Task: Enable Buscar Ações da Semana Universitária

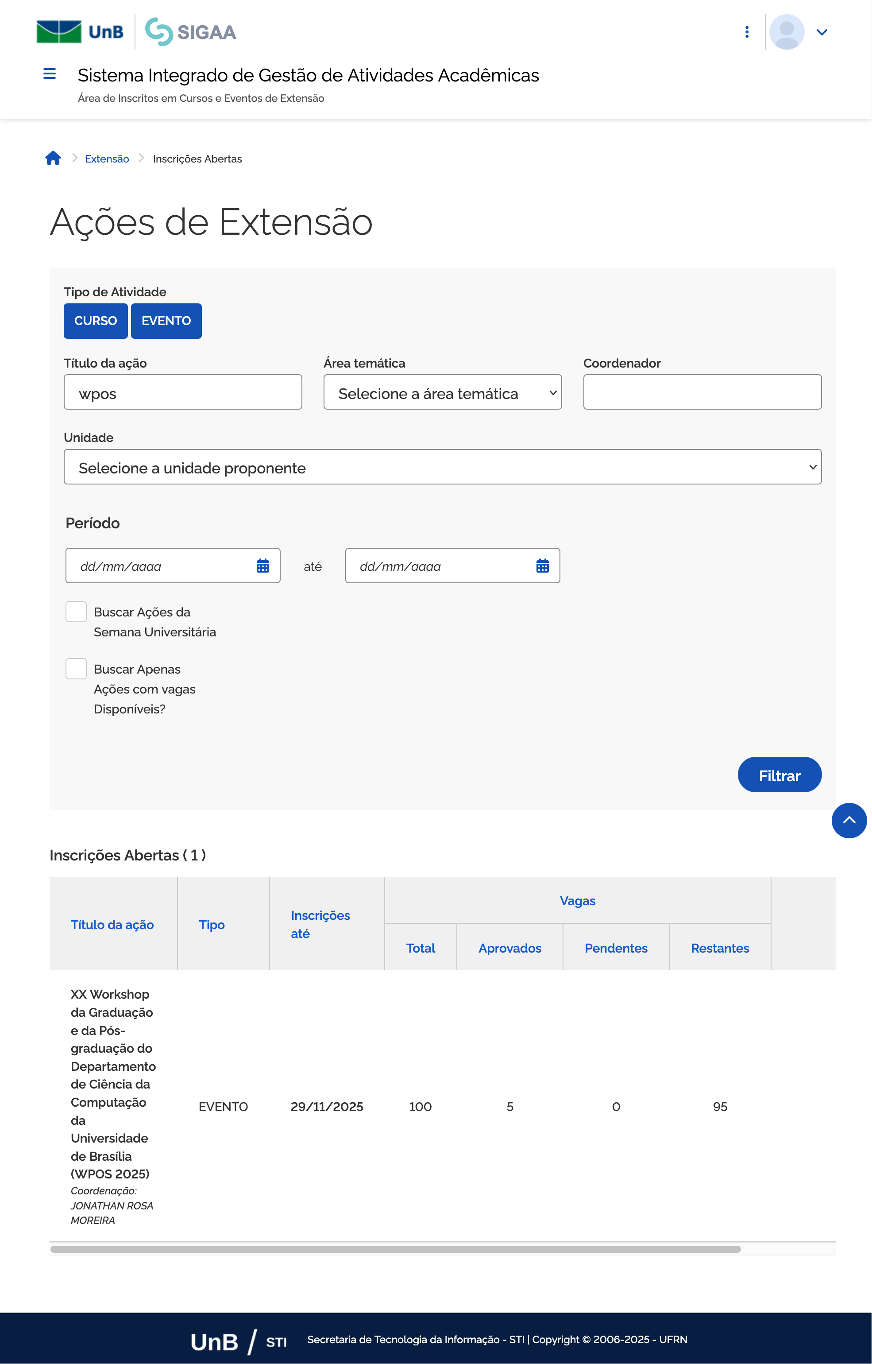Action: pos(76,612)
